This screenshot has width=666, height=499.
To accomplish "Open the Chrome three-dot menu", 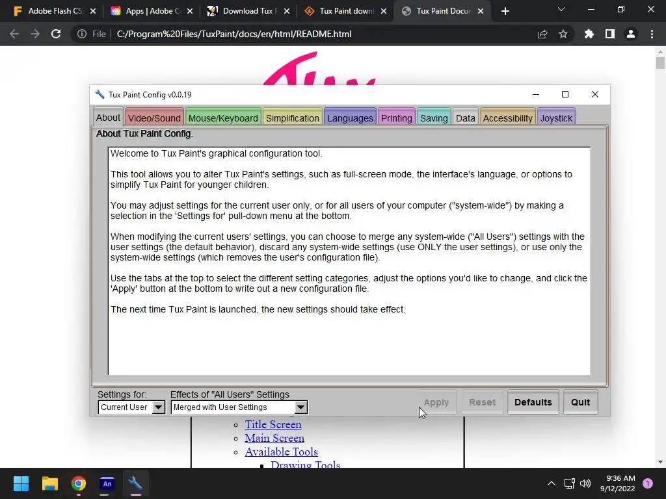I will click(x=652, y=34).
